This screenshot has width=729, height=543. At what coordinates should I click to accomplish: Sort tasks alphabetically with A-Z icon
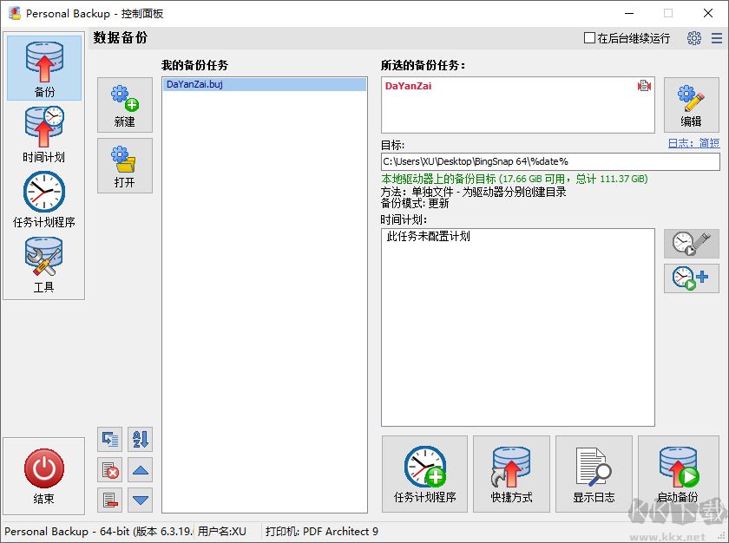tap(140, 440)
